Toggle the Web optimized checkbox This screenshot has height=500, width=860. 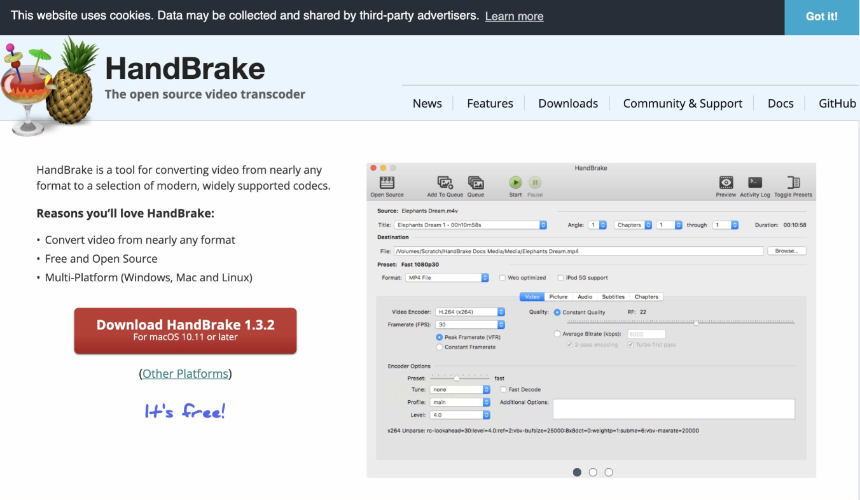pos(503,278)
